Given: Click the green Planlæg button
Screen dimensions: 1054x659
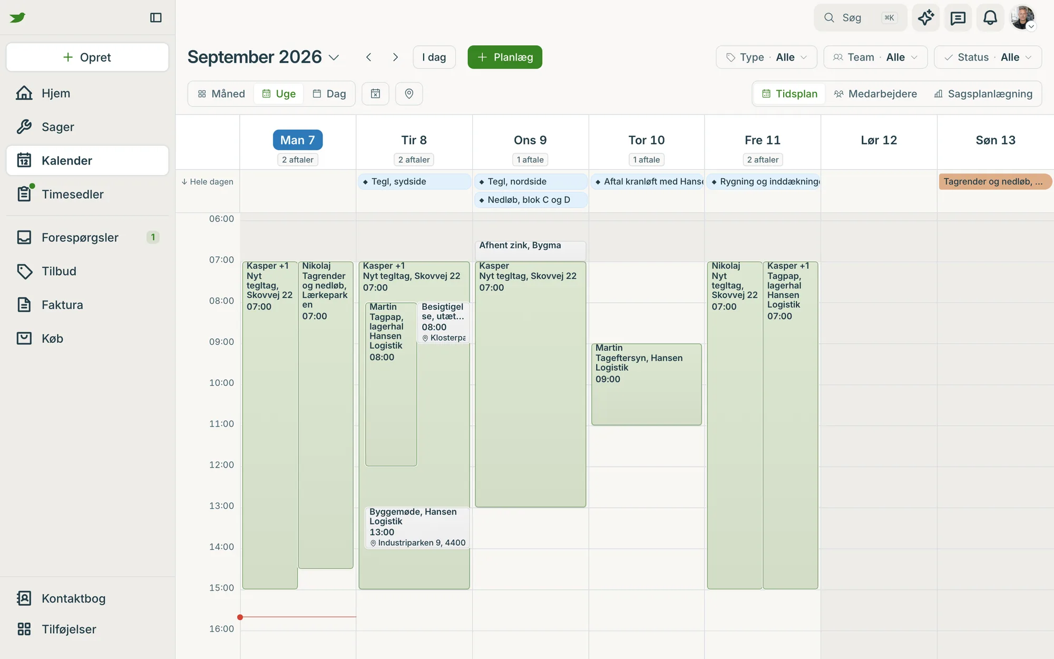Looking at the screenshot, I should click(505, 57).
